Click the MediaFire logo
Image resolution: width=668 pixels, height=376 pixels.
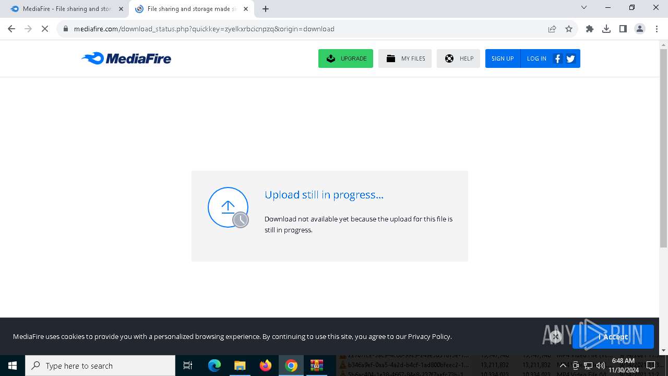coord(126,58)
